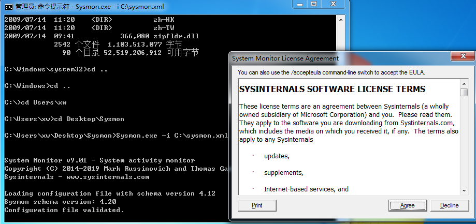Click the 'supplements,' bullet item
This screenshot has height=224, width=476.
[283, 173]
